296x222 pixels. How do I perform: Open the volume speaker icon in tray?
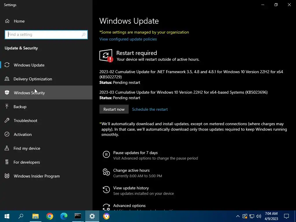coord(259,216)
